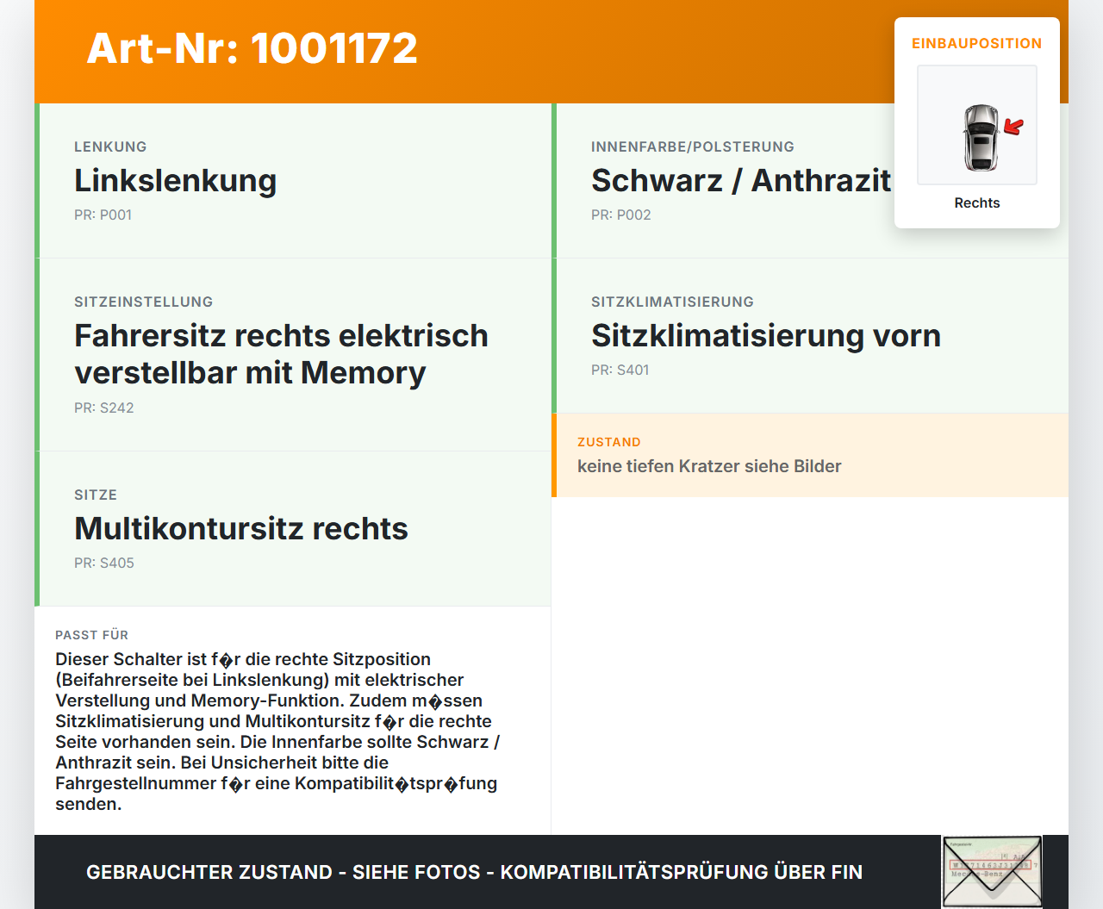
Task: Toggle the Multikontursitz rechts option
Action: [x=241, y=528]
